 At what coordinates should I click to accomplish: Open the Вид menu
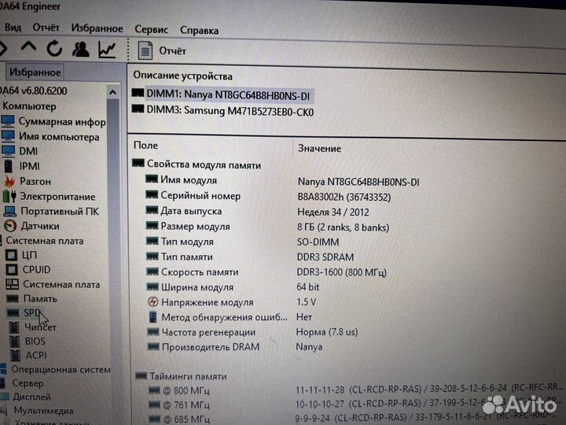coord(13,27)
